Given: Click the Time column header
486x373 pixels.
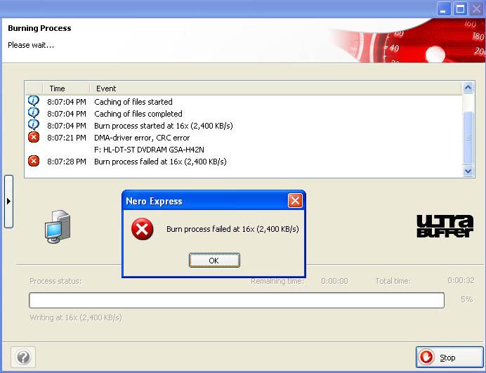Looking at the screenshot, I should click(x=58, y=89).
